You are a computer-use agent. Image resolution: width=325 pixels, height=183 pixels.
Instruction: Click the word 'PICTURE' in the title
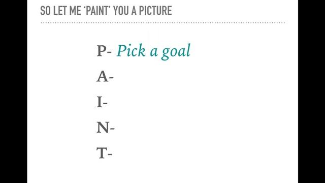click(x=155, y=11)
